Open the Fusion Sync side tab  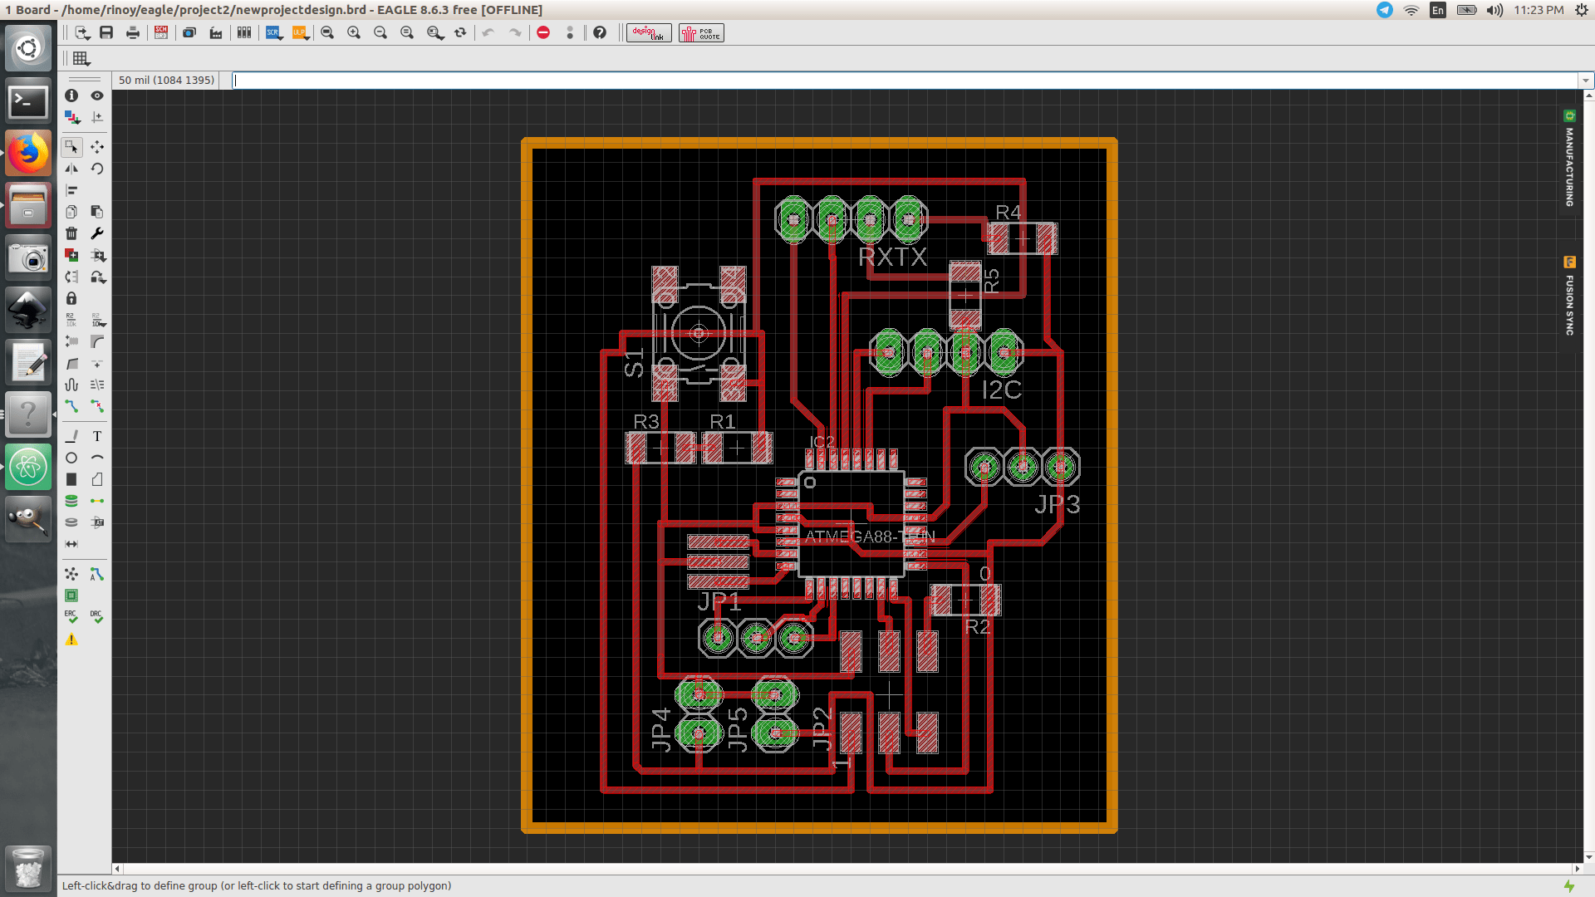tap(1569, 296)
